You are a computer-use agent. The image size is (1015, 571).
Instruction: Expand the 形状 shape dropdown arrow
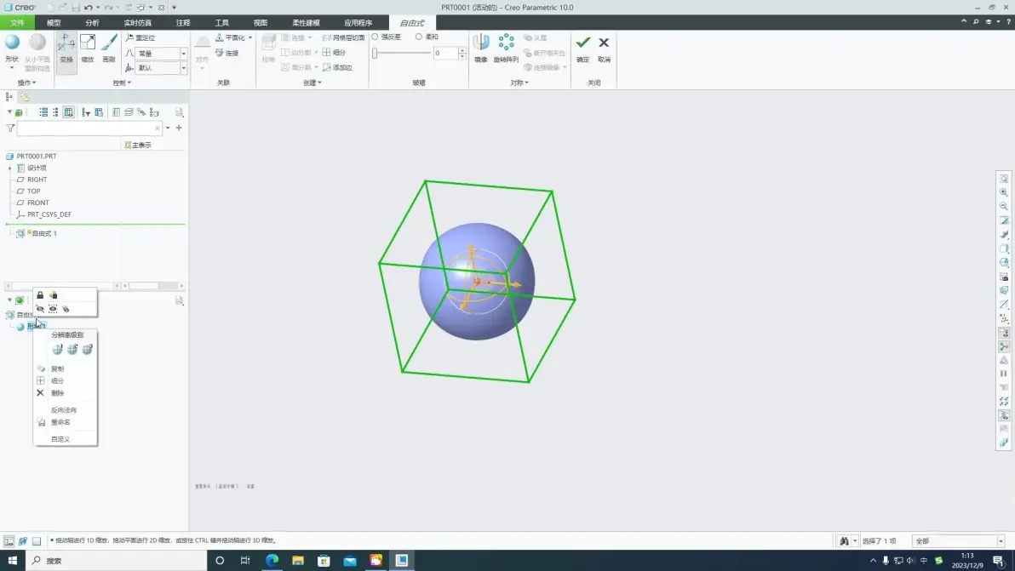(x=12, y=67)
